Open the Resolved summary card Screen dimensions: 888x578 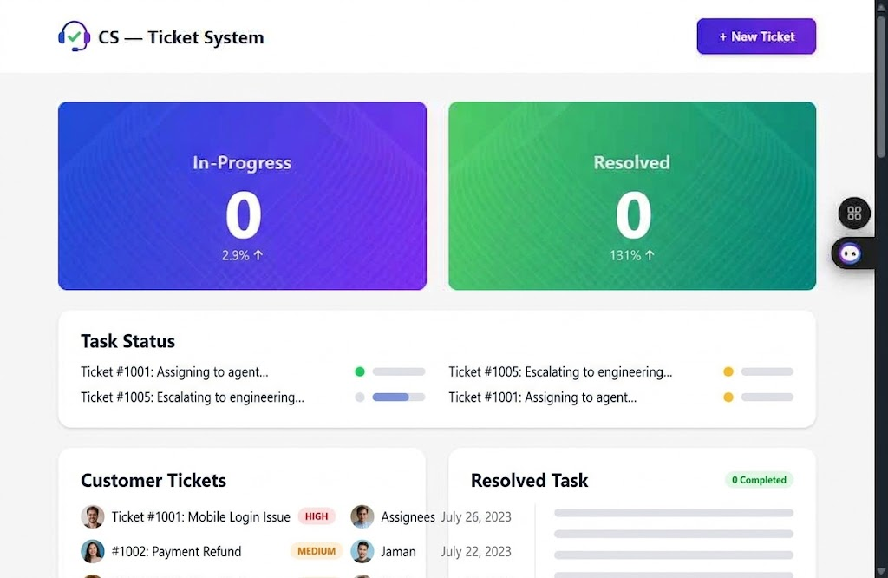click(x=632, y=195)
